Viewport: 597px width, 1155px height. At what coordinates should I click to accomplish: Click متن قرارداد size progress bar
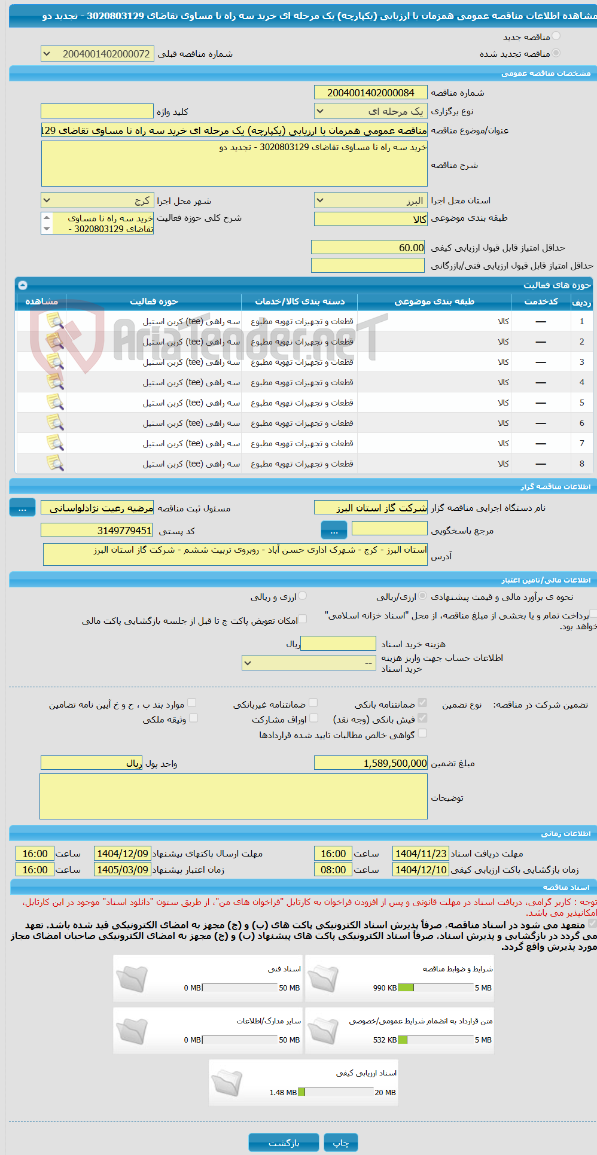coord(435,1040)
